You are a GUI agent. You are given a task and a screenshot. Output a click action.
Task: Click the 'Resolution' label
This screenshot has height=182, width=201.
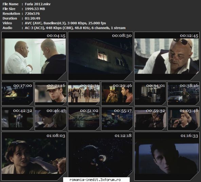(x=11, y=14)
